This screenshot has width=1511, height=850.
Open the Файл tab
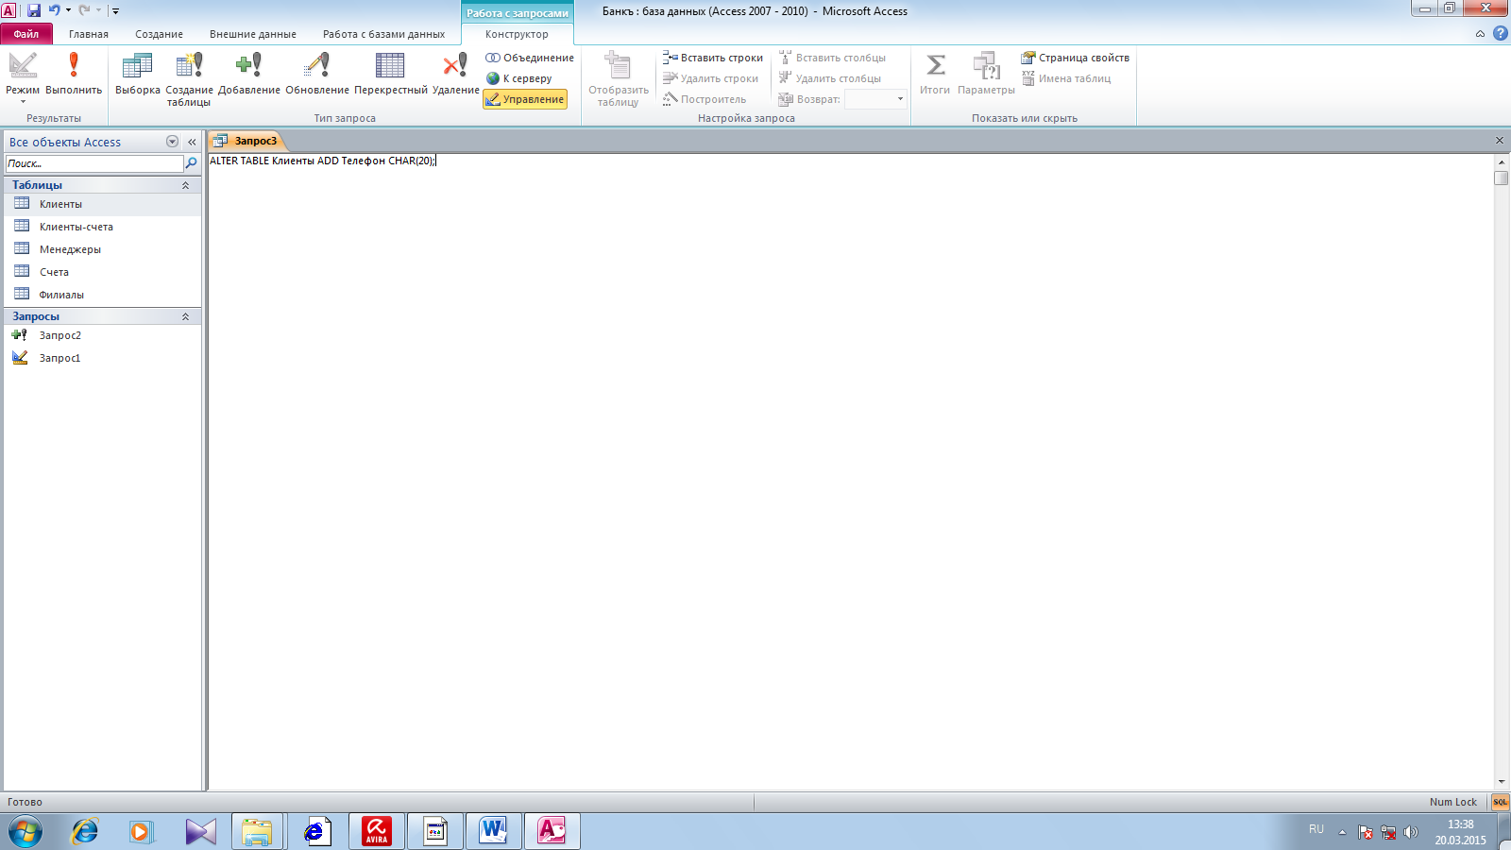tap(26, 34)
